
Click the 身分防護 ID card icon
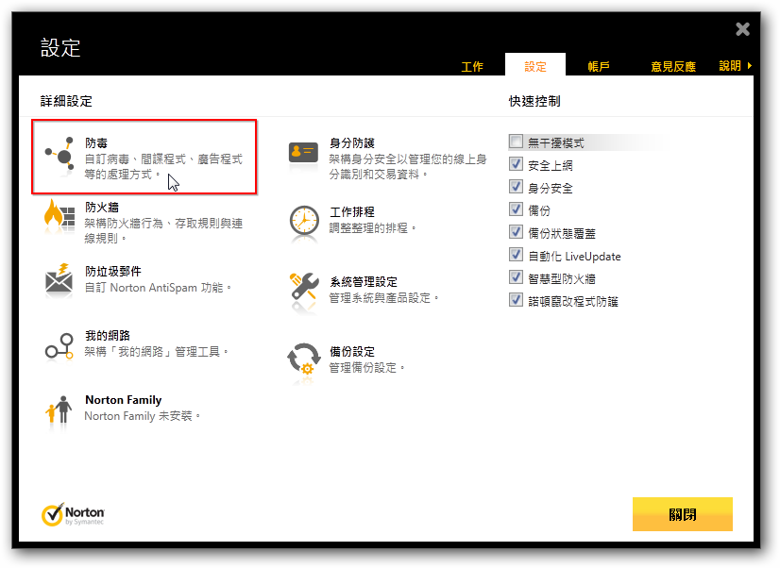pos(303,153)
